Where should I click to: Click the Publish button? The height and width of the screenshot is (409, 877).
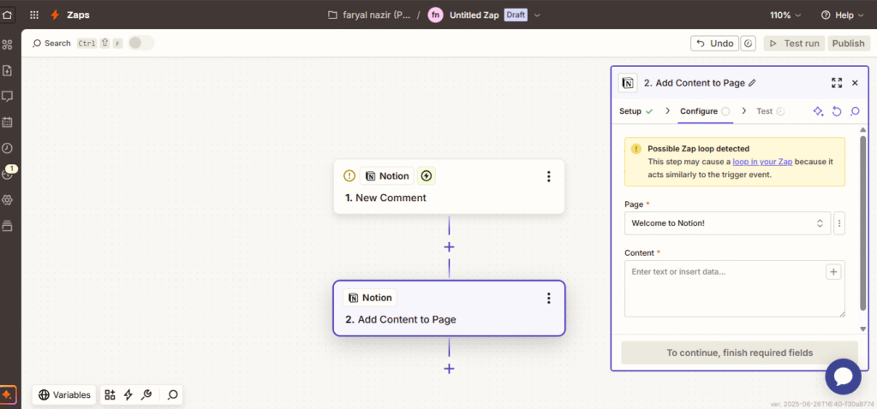pos(848,43)
